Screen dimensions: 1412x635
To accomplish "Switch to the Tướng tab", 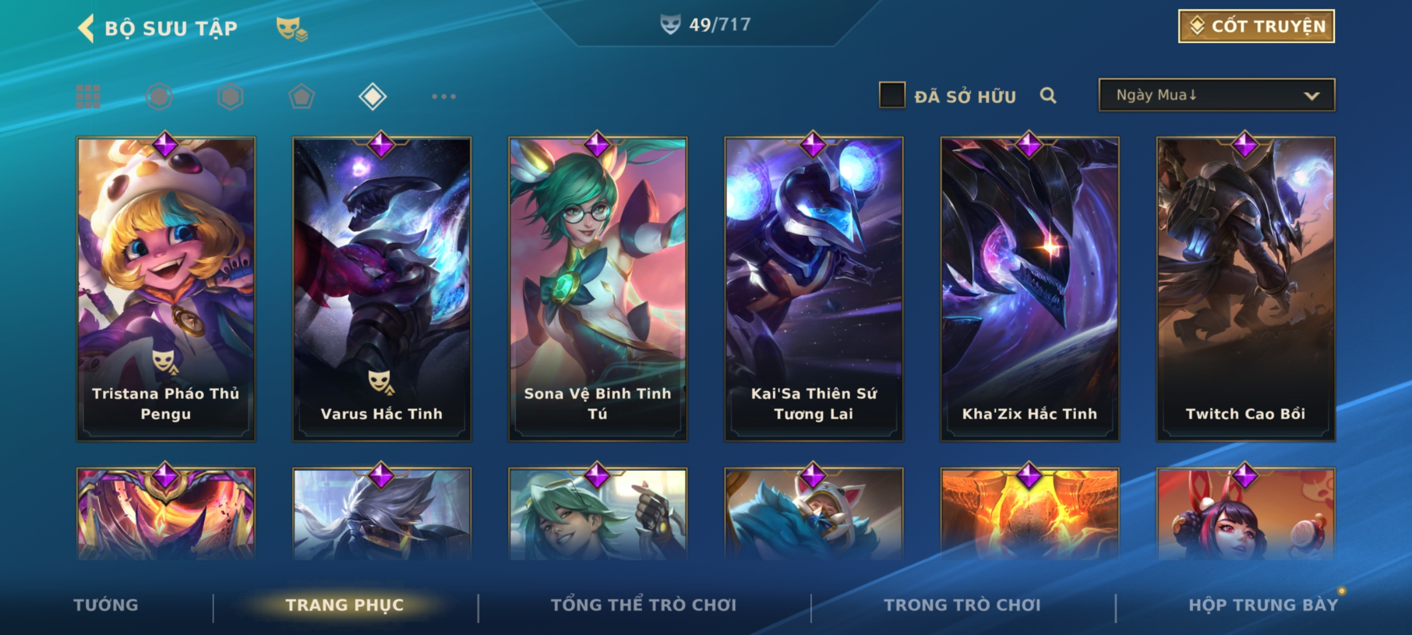I will click(106, 605).
